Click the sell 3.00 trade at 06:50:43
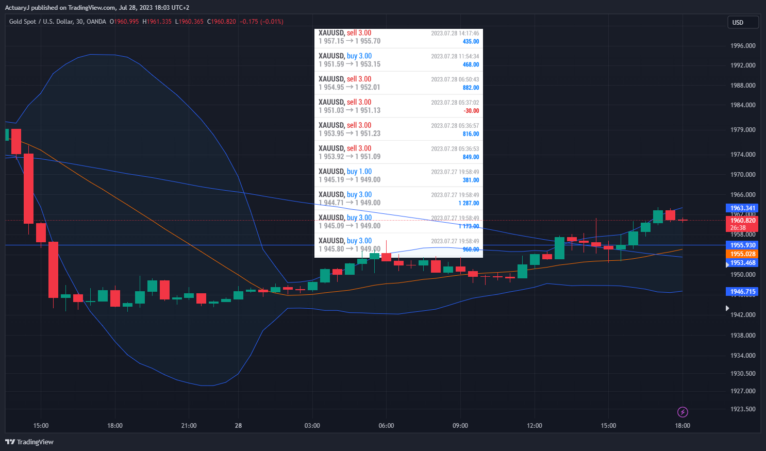This screenshot has width=766, height=451. click(x=398, y=83)
